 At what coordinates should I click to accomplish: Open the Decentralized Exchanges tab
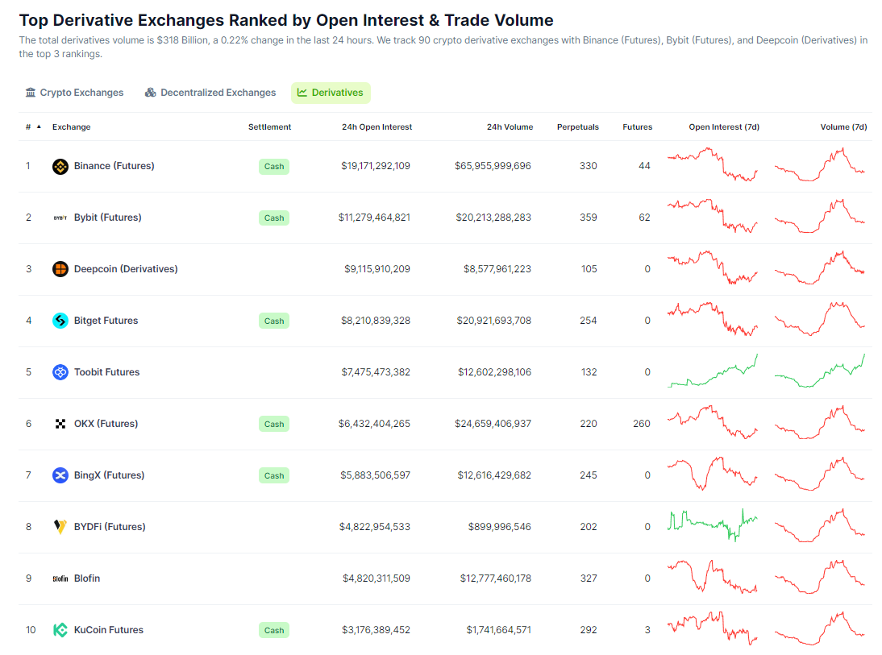click(x=210, y=93)
